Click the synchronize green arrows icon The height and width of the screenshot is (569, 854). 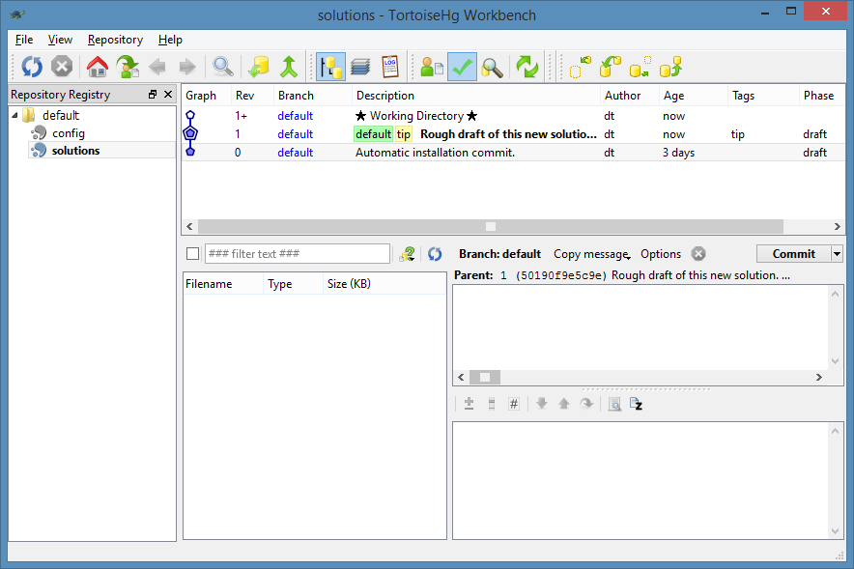(527, 67)
